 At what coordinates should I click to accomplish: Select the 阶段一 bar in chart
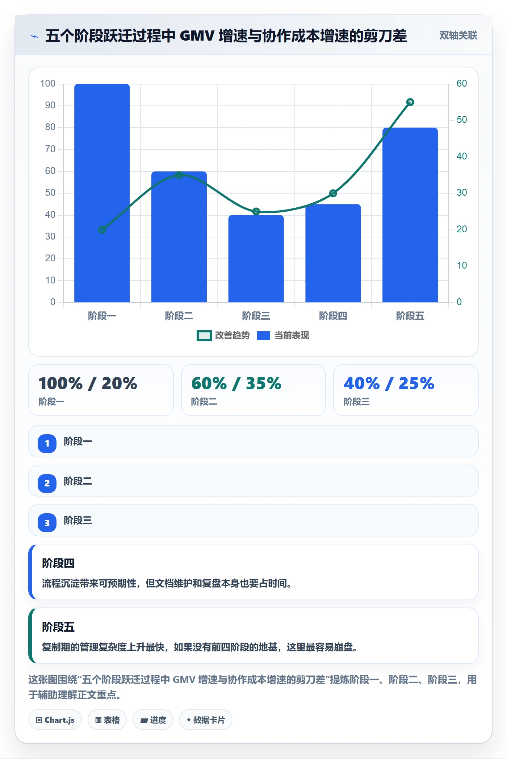[x=102, y=193]
